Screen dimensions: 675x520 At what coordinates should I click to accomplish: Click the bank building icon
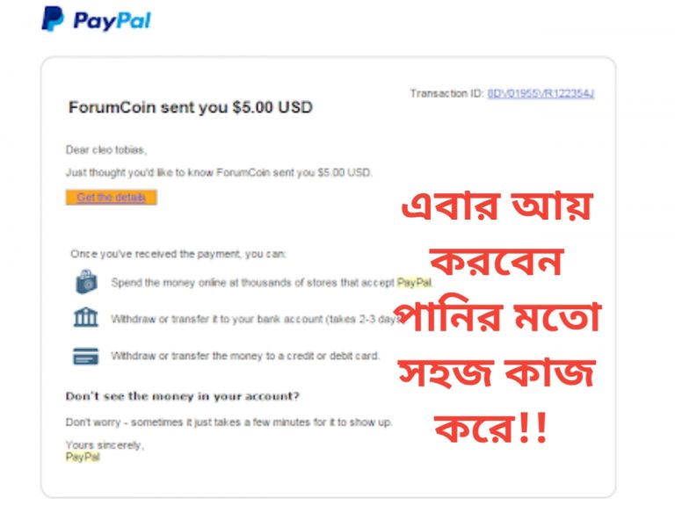coord(85,317)
